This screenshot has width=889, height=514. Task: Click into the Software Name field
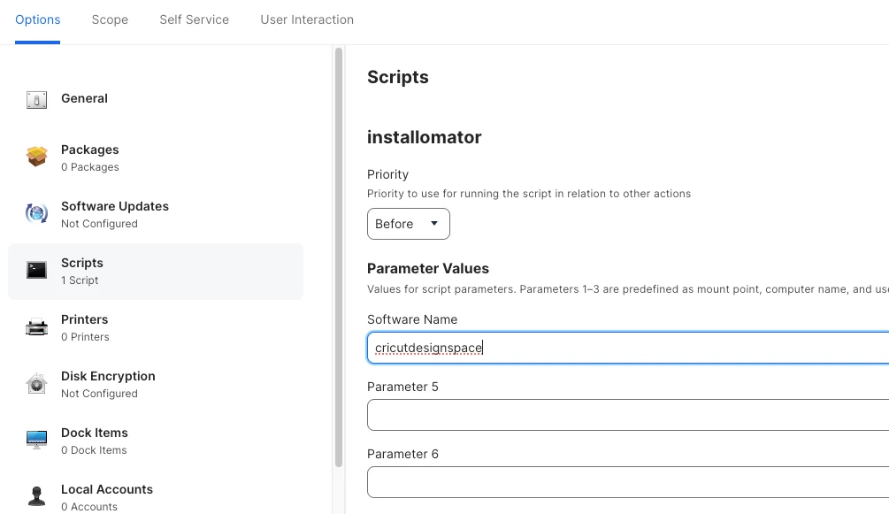(628, 348)
